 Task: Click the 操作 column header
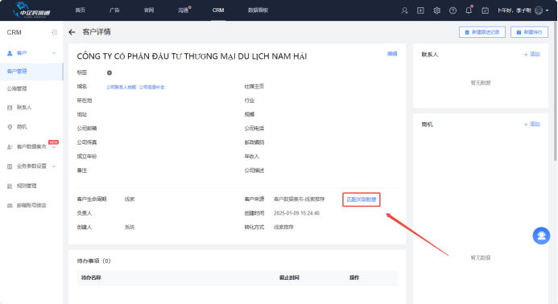tap(354, 277)
